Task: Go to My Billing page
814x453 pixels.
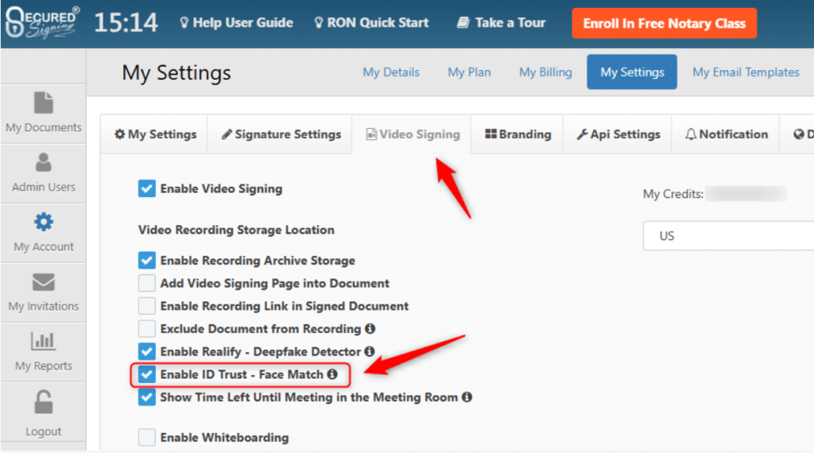Action: (x=545, y=72)
